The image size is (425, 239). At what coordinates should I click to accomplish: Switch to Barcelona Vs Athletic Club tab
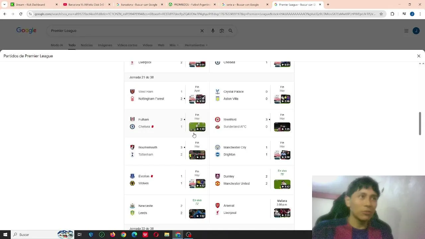coord(86,5)
